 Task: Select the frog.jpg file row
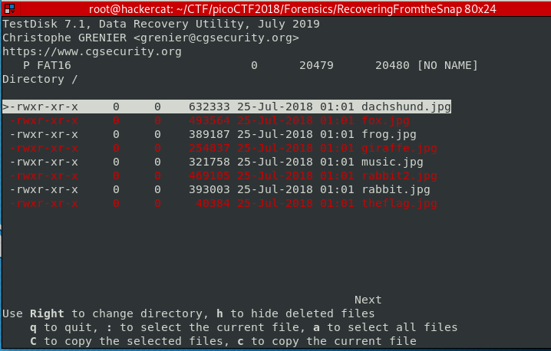click(213, 134)
